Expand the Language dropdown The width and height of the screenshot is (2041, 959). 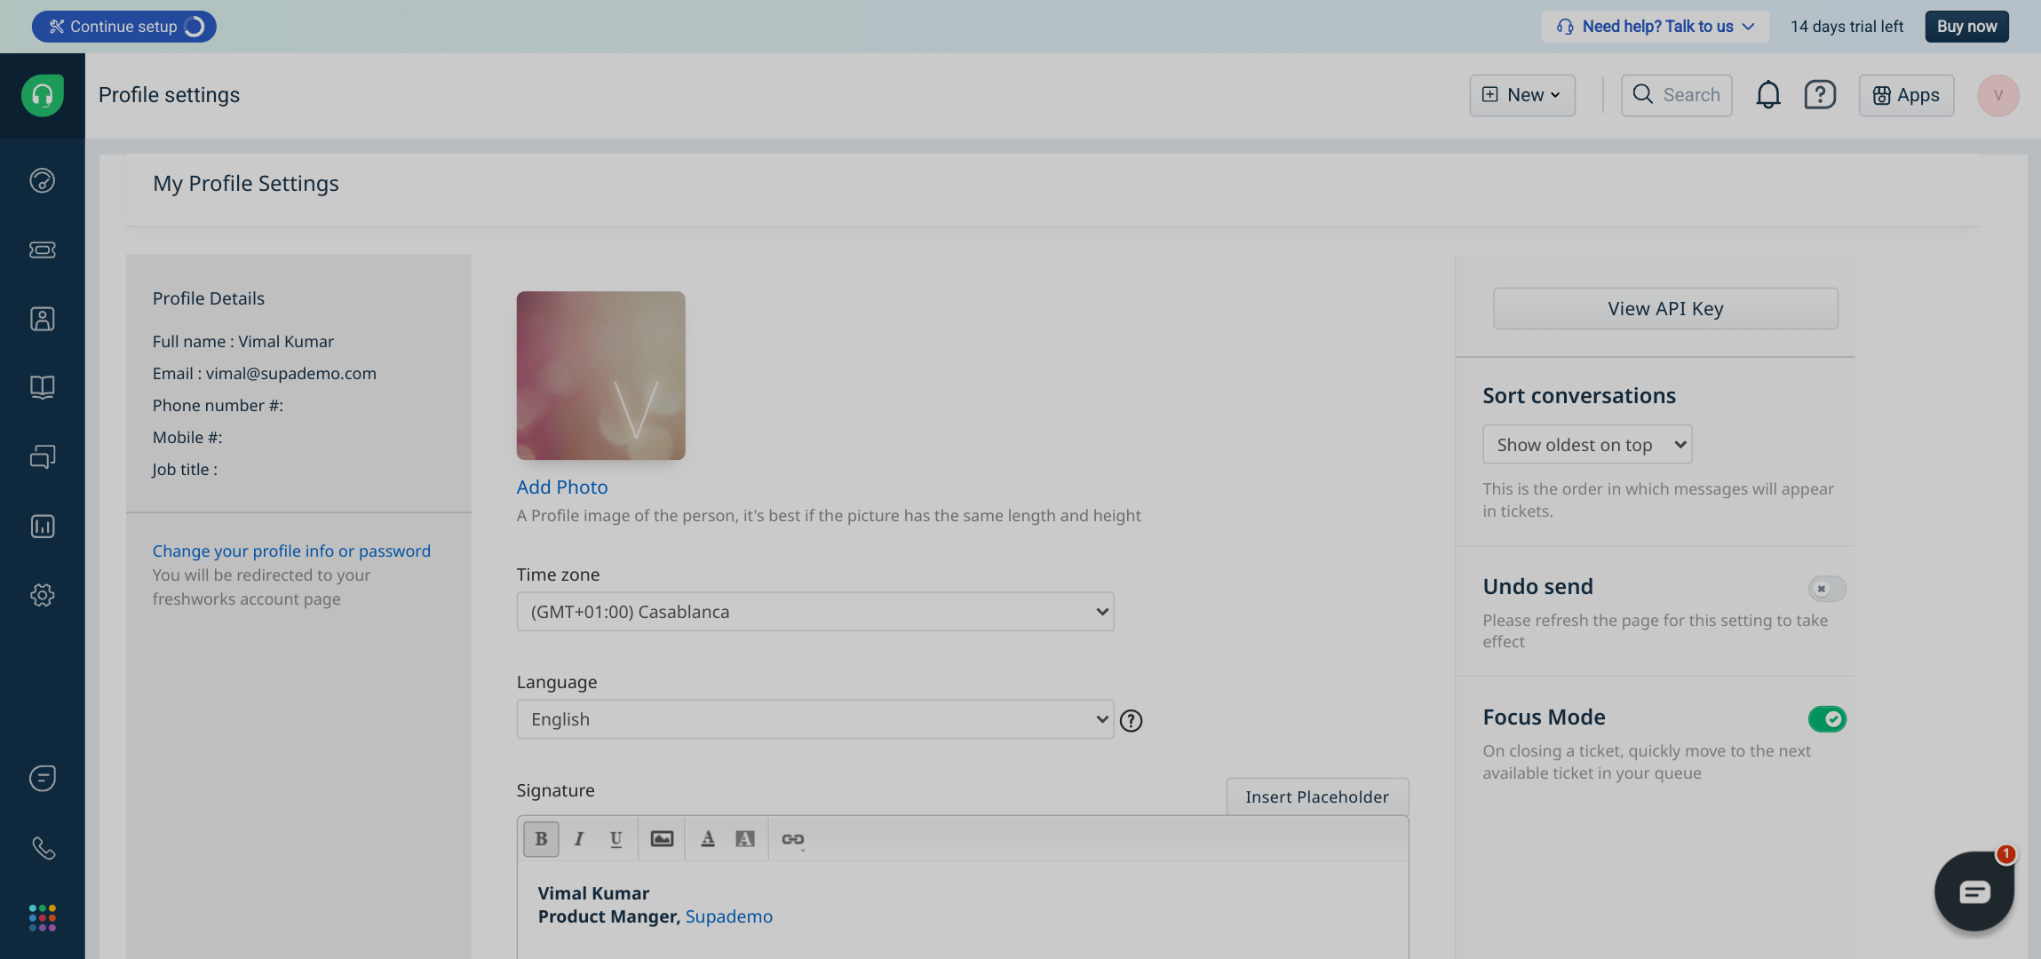click(x=814, y=719)
